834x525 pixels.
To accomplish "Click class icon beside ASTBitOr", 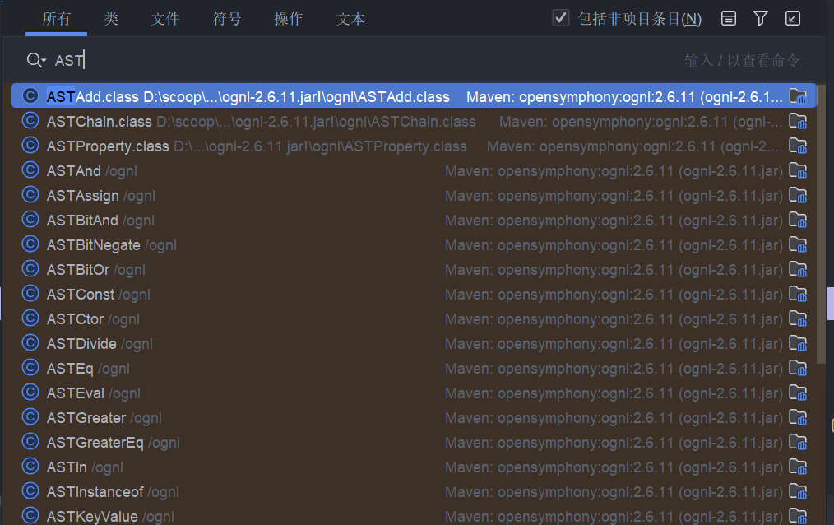I will click(30, 268).
